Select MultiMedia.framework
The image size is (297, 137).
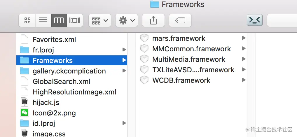(191, 59)
